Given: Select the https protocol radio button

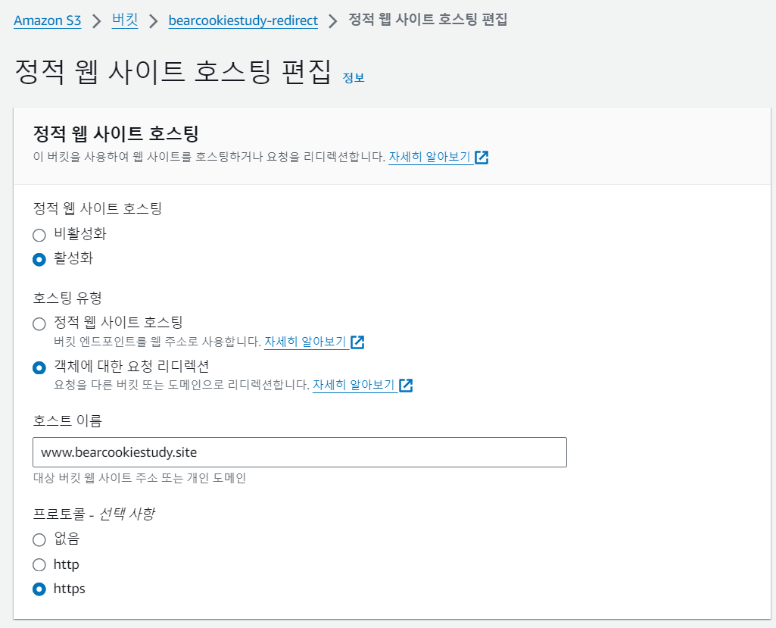Looking at the screenshot, I should coord(39,589).
